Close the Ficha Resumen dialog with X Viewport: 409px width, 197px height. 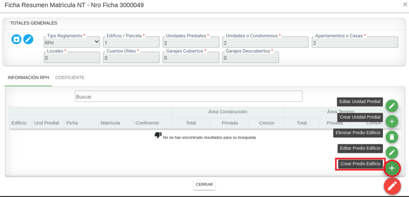[405, 5]
